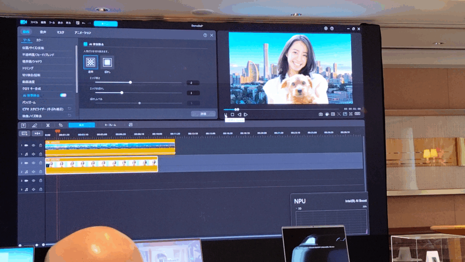Screen dimensions: 465x262
Task: Click the 詳細 button
Action: pos(203,114)
